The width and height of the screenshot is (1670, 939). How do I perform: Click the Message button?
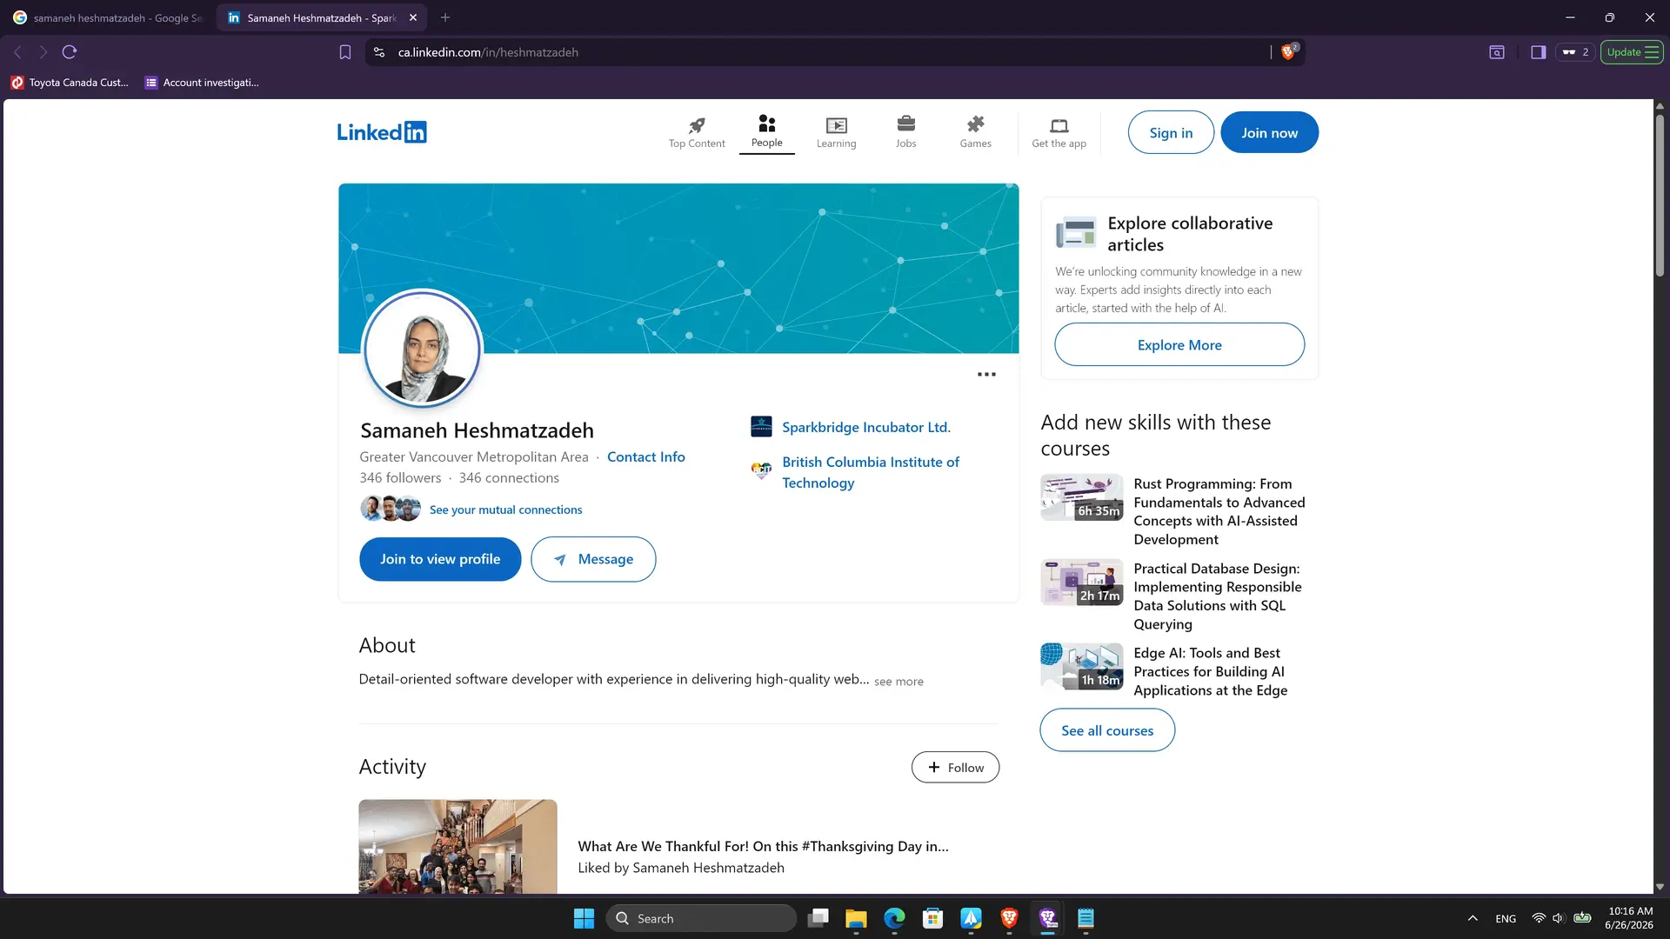pos(593,559)
